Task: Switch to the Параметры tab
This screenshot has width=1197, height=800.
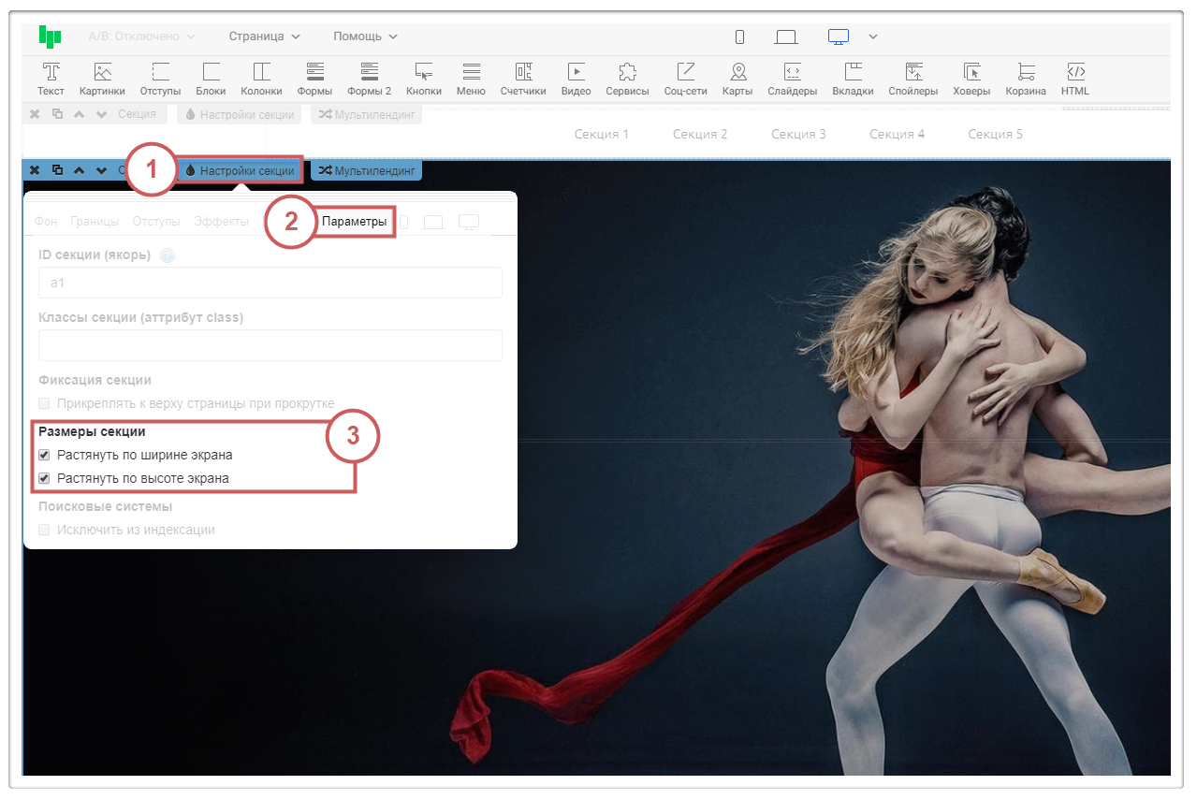Action: point(354,222)
